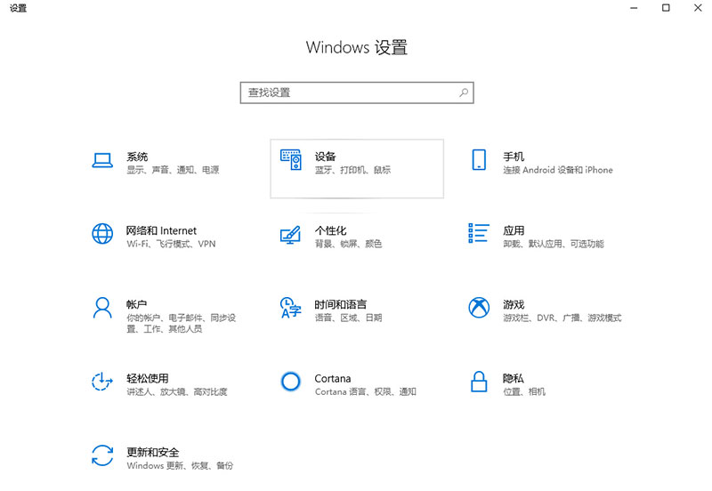Open the 设备 settings title
This screenshot has width=712, height=491.
pos(325,157)
